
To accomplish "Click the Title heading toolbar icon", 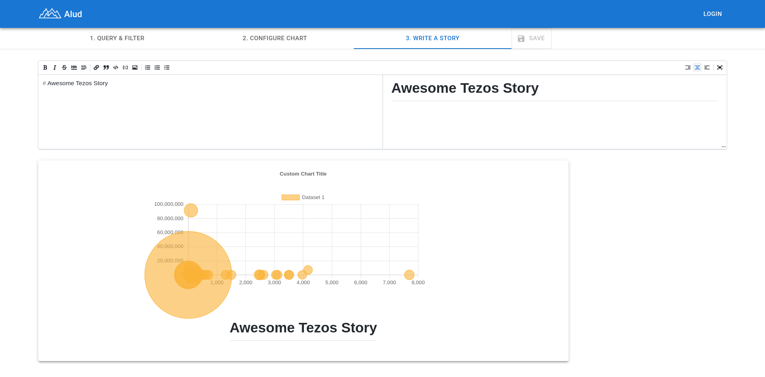I will click(x=83, y=68).
